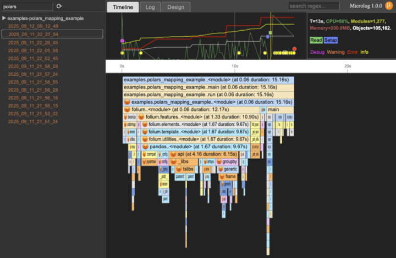Click the CPU=58% status value
This screenshot has width=396, height=258.
pos(337,21)
